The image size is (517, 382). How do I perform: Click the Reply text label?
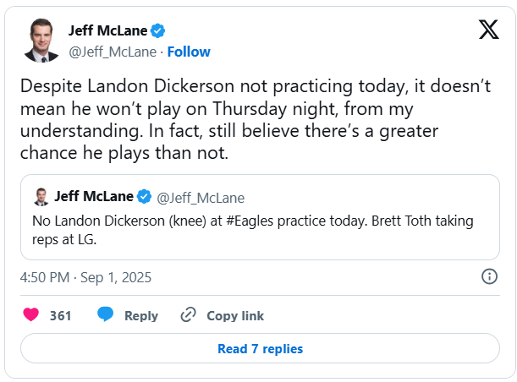141,315
